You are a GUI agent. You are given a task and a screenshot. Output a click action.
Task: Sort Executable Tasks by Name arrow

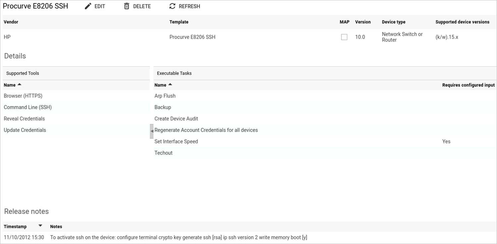pyautogui.click(x=170, y=85)
